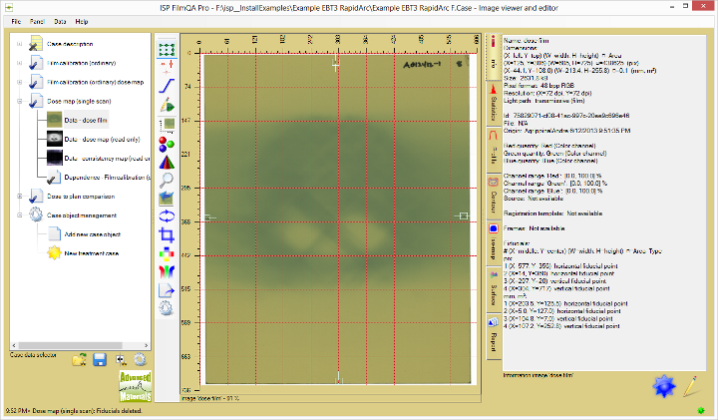This screenshot has height=420, width=718.
Task: Click the top vertical fiducial marker on film
Action: coord(336,65)
